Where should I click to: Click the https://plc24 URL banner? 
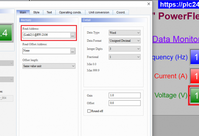[x=179, y=5]
